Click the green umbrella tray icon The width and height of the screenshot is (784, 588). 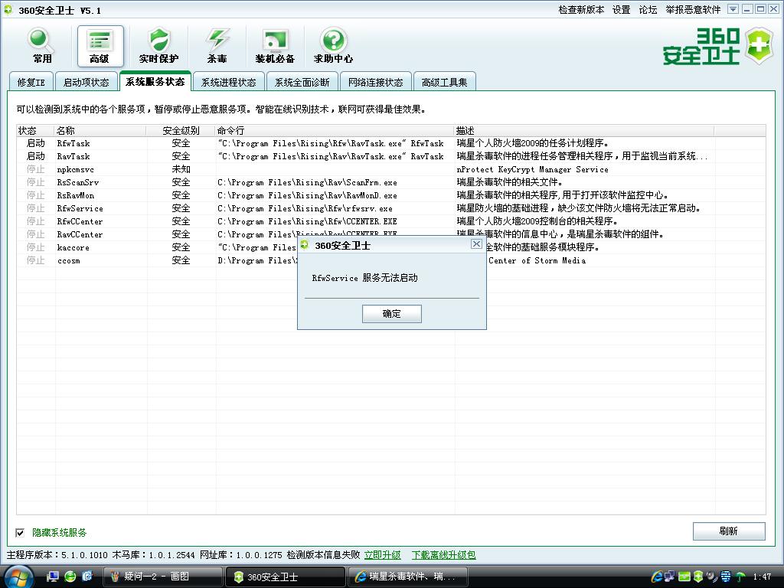click(x=740, y=577)
